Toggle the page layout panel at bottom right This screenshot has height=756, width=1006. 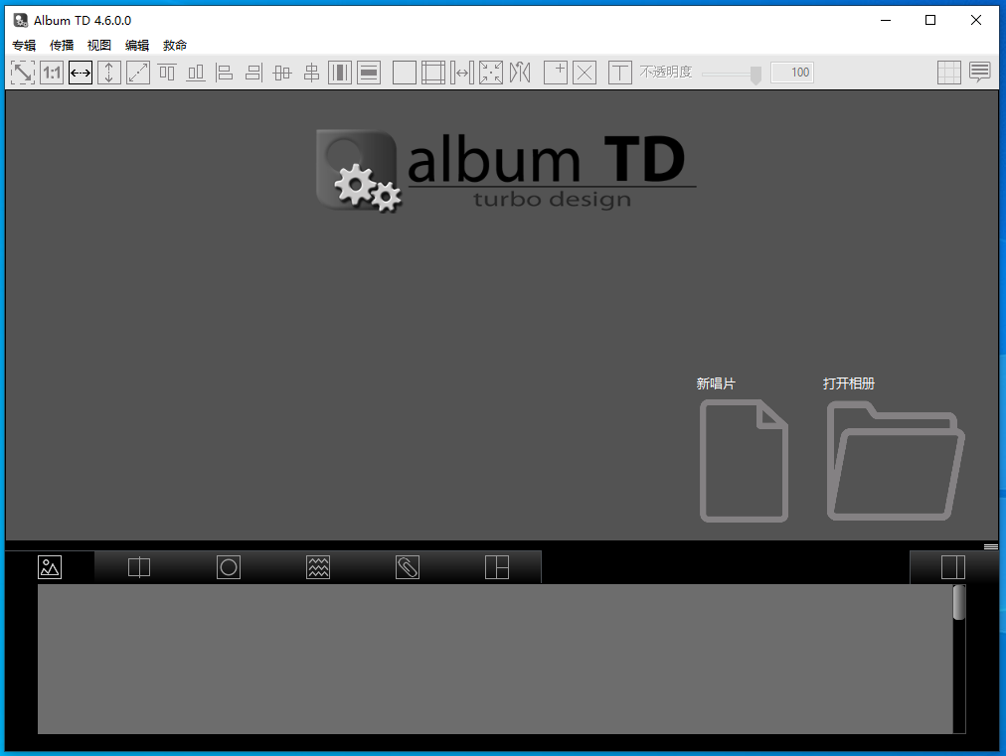coord(953,567)
